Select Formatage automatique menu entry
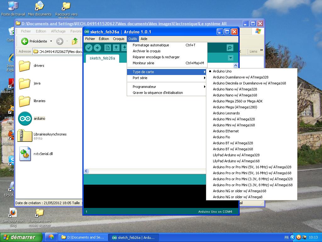322x242 pixels. (x=151, y=45)
